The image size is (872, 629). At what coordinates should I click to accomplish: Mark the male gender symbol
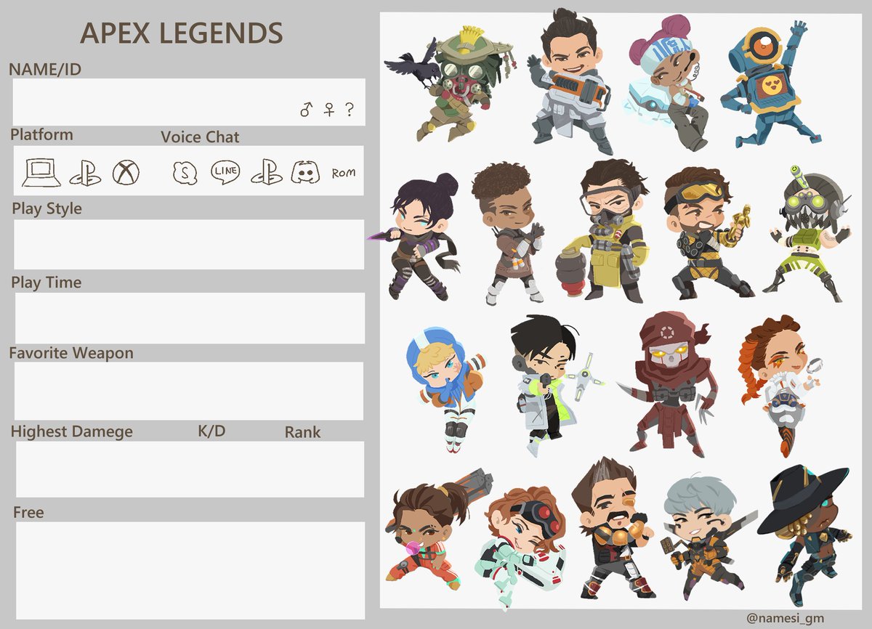click(x=306, y=109)
